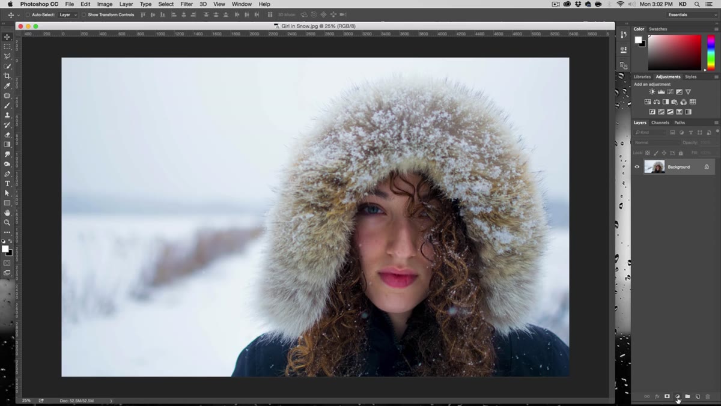Toggle the lock position button
The width and height of the screenshot is (721, 406).
[x=664, y=153]
